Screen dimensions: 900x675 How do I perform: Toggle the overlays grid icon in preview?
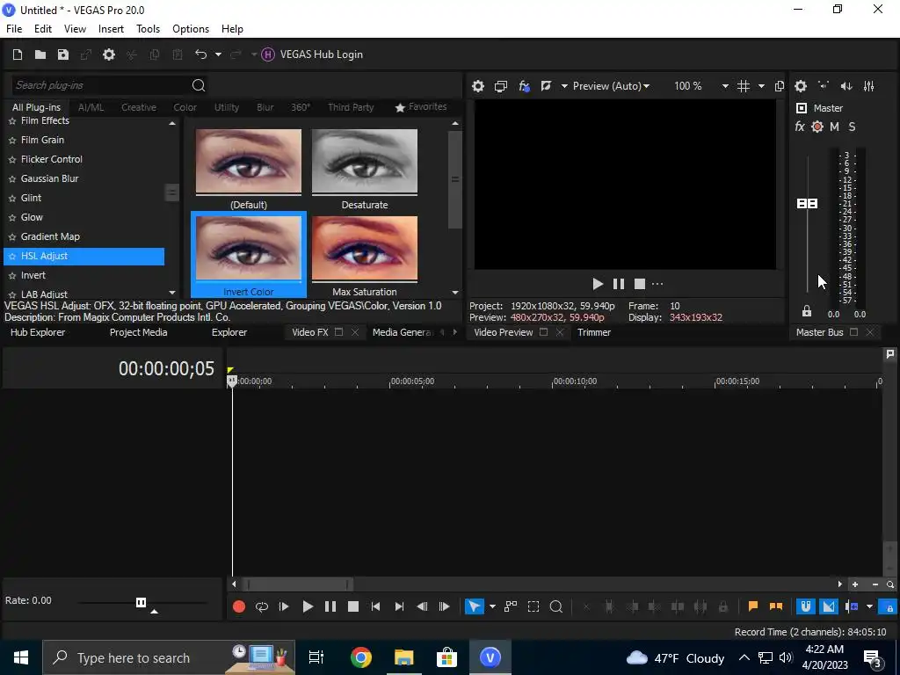coord(744,86)
